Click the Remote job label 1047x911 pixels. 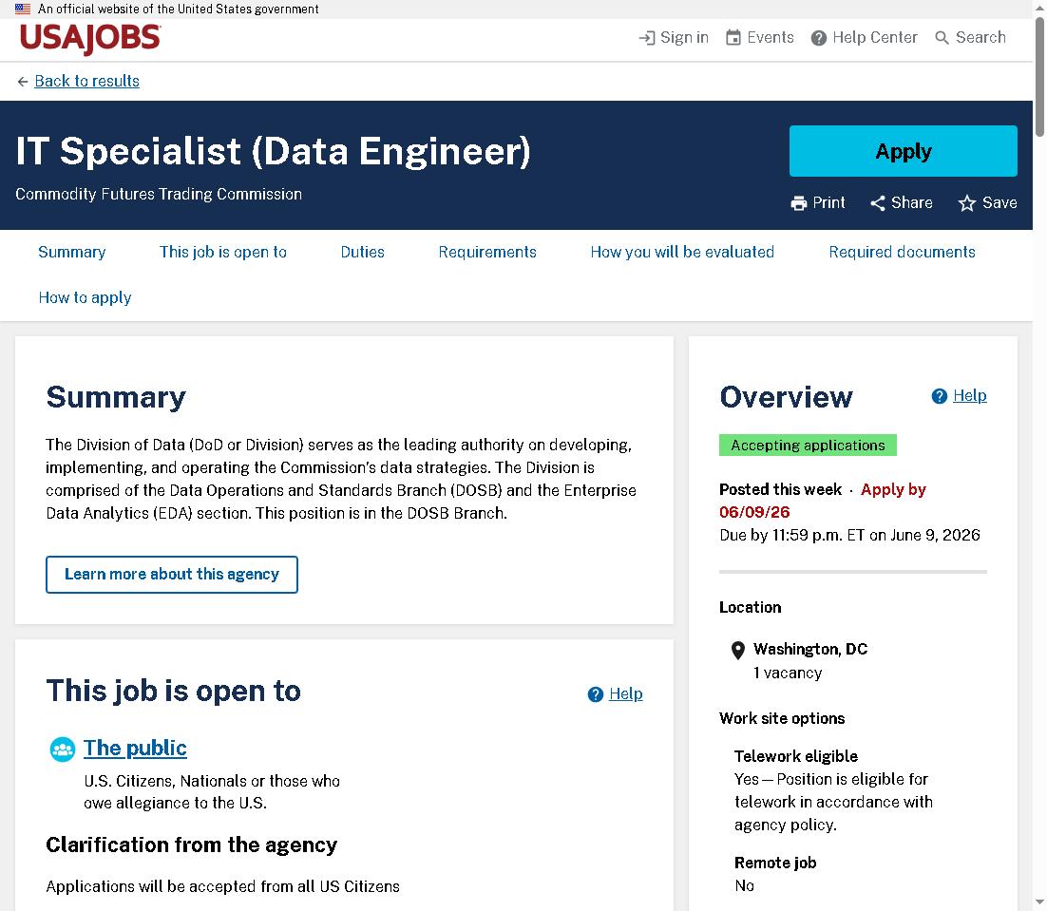pyautogui.click(x=775, y=863)
